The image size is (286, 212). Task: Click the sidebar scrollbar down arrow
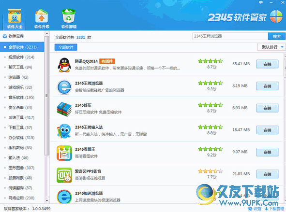click(47, 201)
